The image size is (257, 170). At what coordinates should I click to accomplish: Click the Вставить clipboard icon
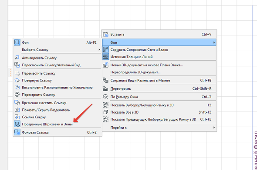coord(105,34)
